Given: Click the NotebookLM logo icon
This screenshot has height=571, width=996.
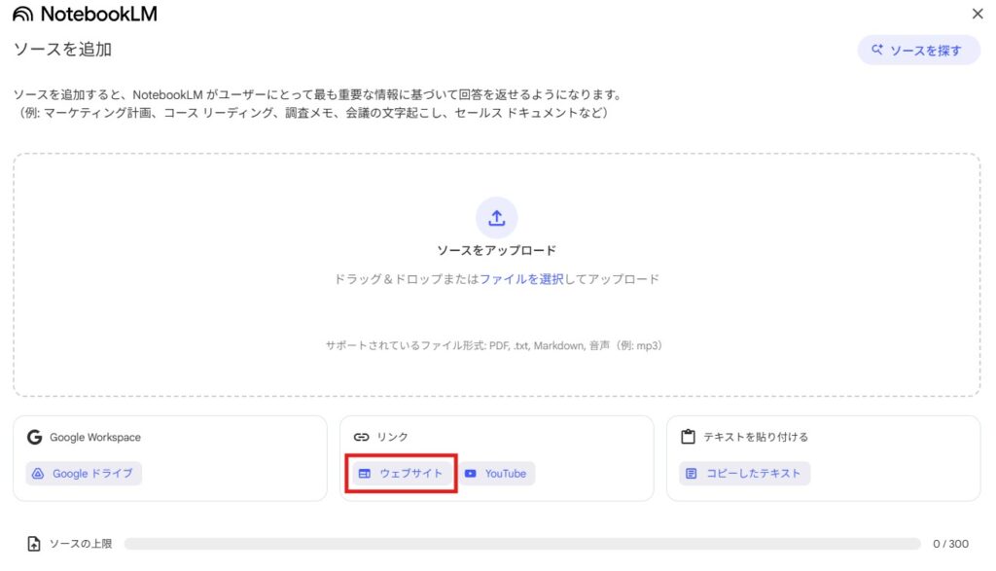Looking at the screenshot, I should 22,15.
